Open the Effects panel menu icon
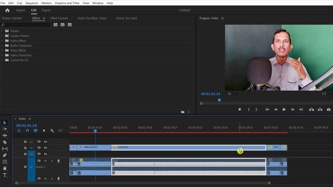Image resolution: width=333 pixels, height=187 pixels. tap(44, 19)
